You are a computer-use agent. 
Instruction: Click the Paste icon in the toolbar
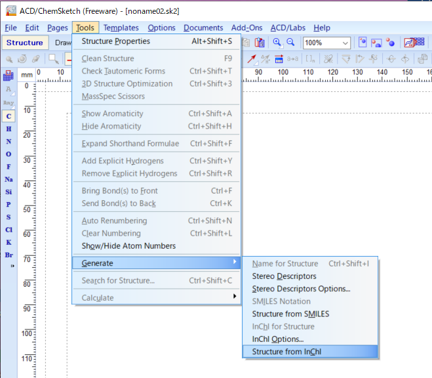tap(259, 43)
